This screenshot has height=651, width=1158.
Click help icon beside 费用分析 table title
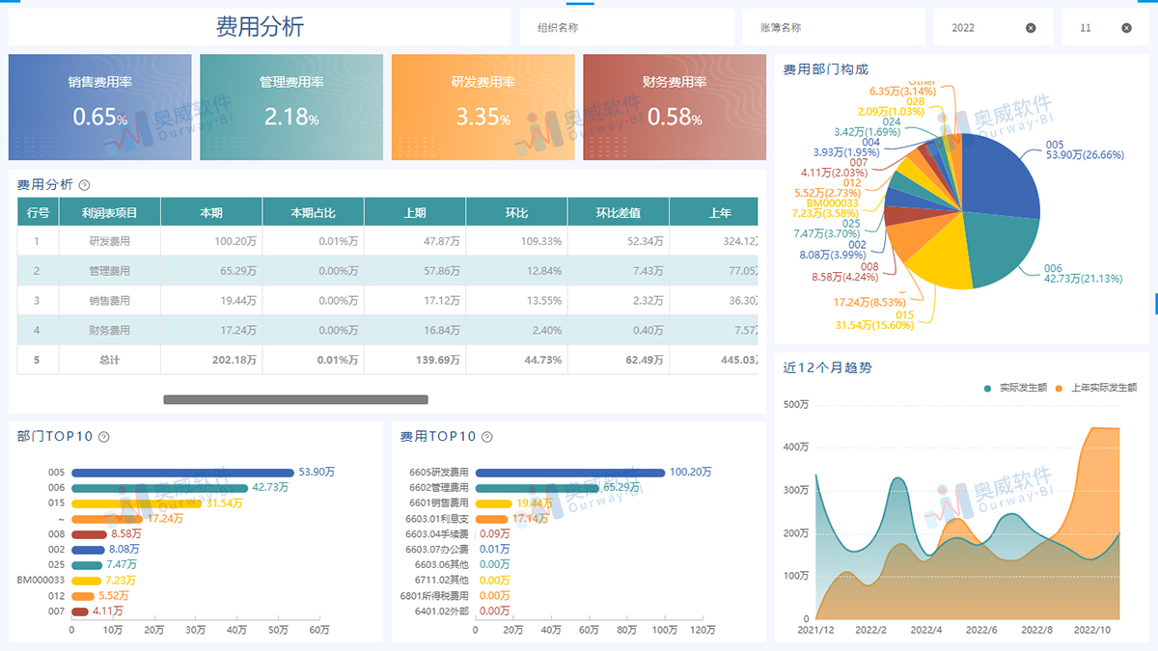coord(84,185)
